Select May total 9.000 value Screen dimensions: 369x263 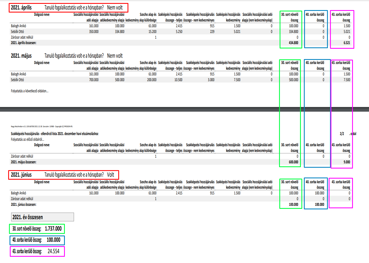[347, 162]
